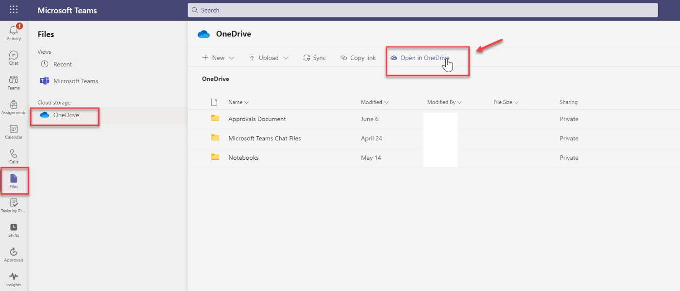Click the May 14 modified date

(370, 158)
